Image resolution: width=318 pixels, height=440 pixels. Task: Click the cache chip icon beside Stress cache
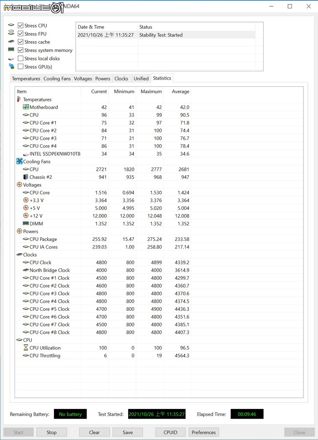click(x=11, y=42)
